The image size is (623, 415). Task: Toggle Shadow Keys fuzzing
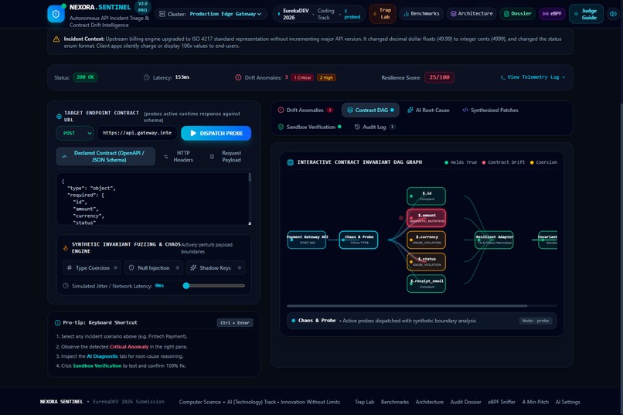216,268
